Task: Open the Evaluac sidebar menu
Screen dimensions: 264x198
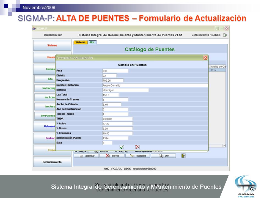Action: point(45,138)
